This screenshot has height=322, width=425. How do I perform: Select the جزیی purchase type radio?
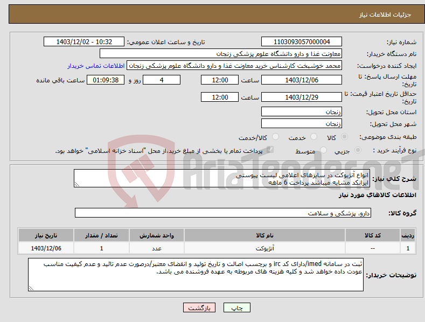(x=358, y=150)
